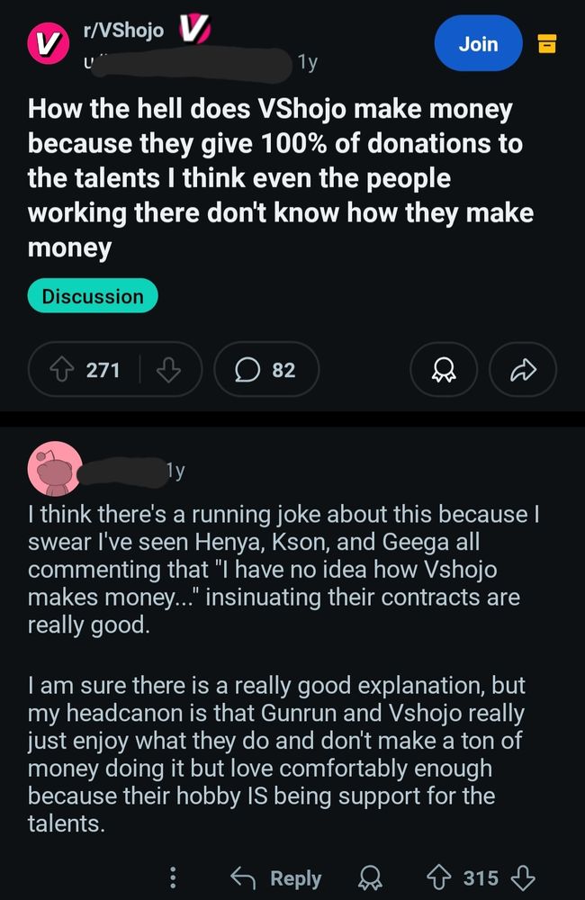Tap the comment bubble icon showing 82
This screenshot has width=585, height=900.
point(247,369)
